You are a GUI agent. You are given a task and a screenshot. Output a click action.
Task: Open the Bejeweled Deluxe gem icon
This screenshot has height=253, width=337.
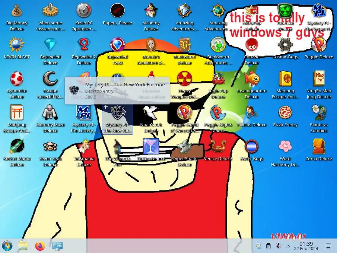click(50, 44)
